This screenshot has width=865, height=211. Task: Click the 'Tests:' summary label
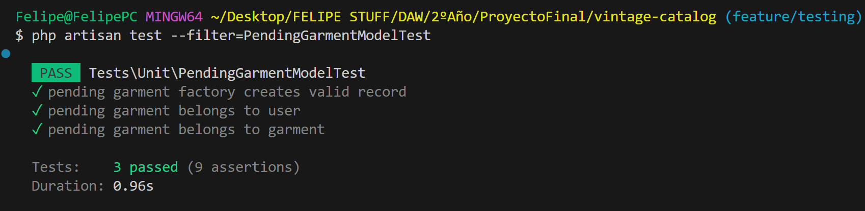coord(56,167)
